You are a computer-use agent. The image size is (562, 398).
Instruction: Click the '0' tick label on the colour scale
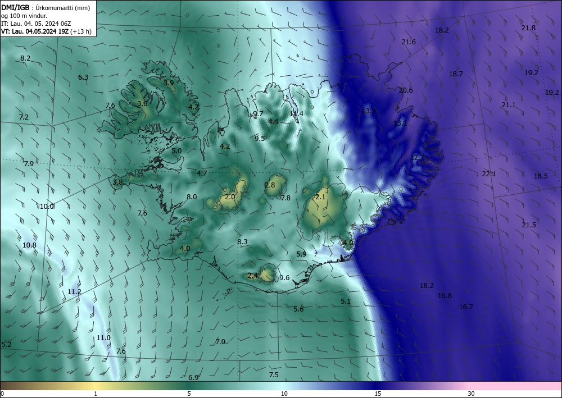coord(2,394)
